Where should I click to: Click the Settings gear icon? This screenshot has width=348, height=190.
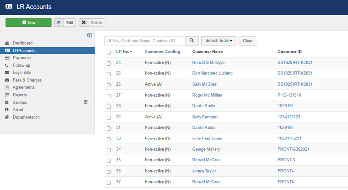tap(7, 102)
